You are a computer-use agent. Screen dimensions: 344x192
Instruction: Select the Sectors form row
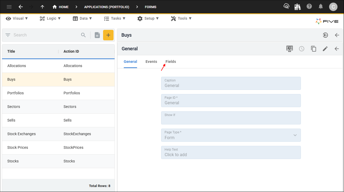tap(58, 107)
